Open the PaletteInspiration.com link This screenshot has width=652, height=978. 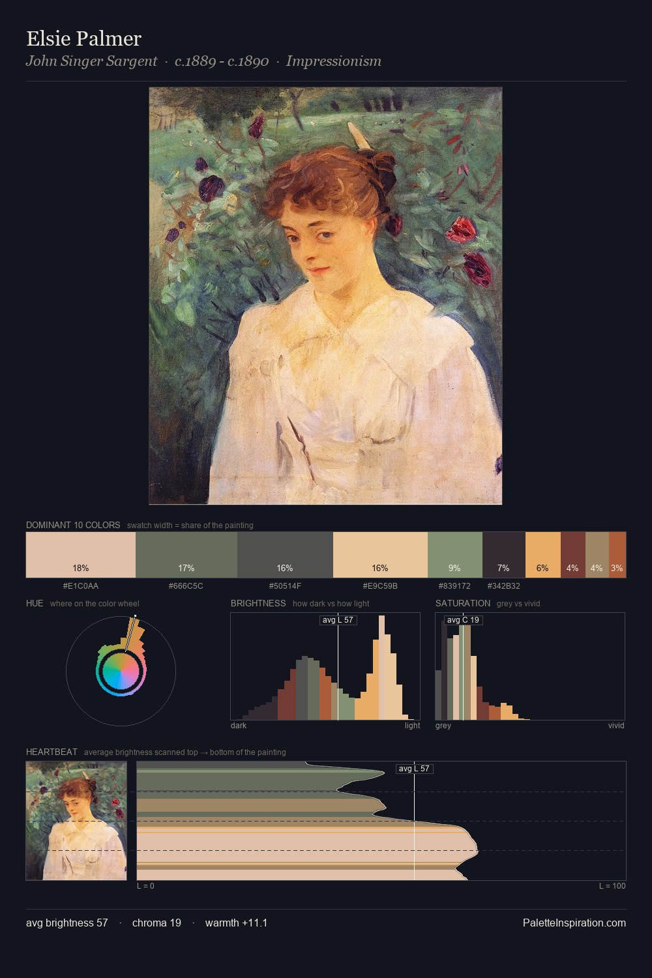(574, 923)
